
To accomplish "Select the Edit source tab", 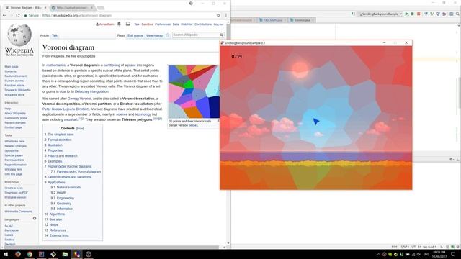I will 135,35.
